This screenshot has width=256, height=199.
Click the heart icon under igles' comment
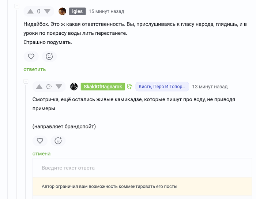(x=31, y=56)
